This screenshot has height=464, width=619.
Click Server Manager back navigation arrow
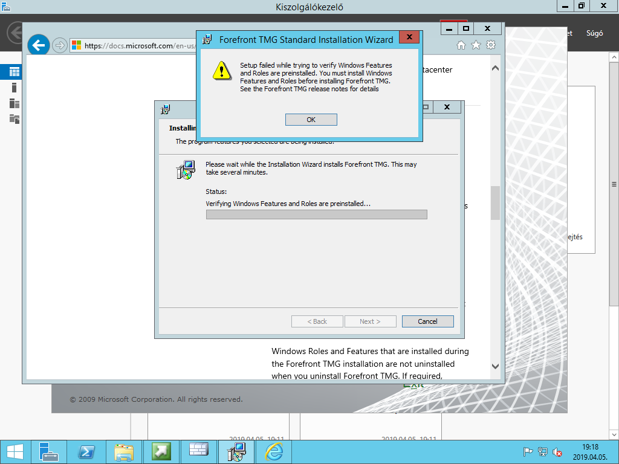point(15,33)
